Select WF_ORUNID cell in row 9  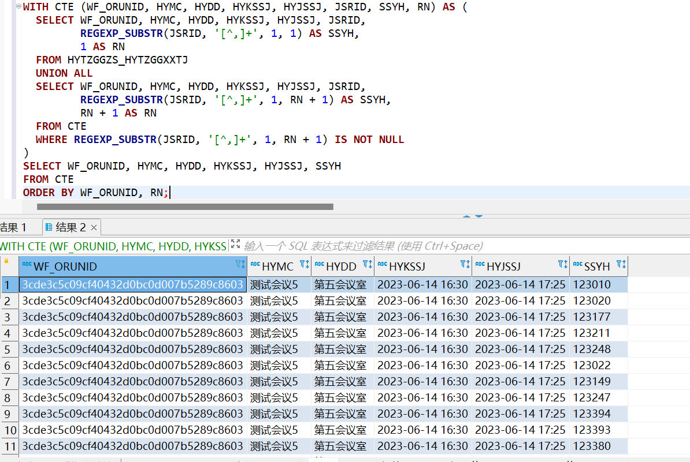click(x=132, y=414)
